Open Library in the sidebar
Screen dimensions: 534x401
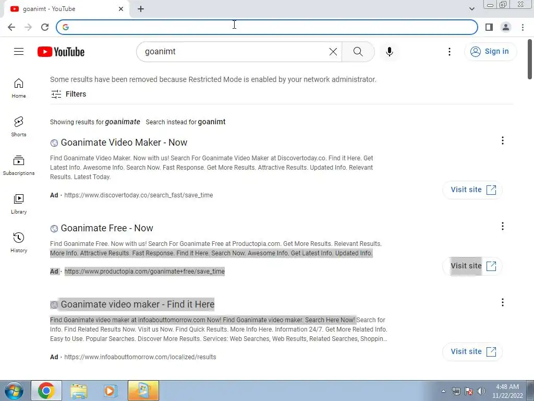tap(19, 204)
